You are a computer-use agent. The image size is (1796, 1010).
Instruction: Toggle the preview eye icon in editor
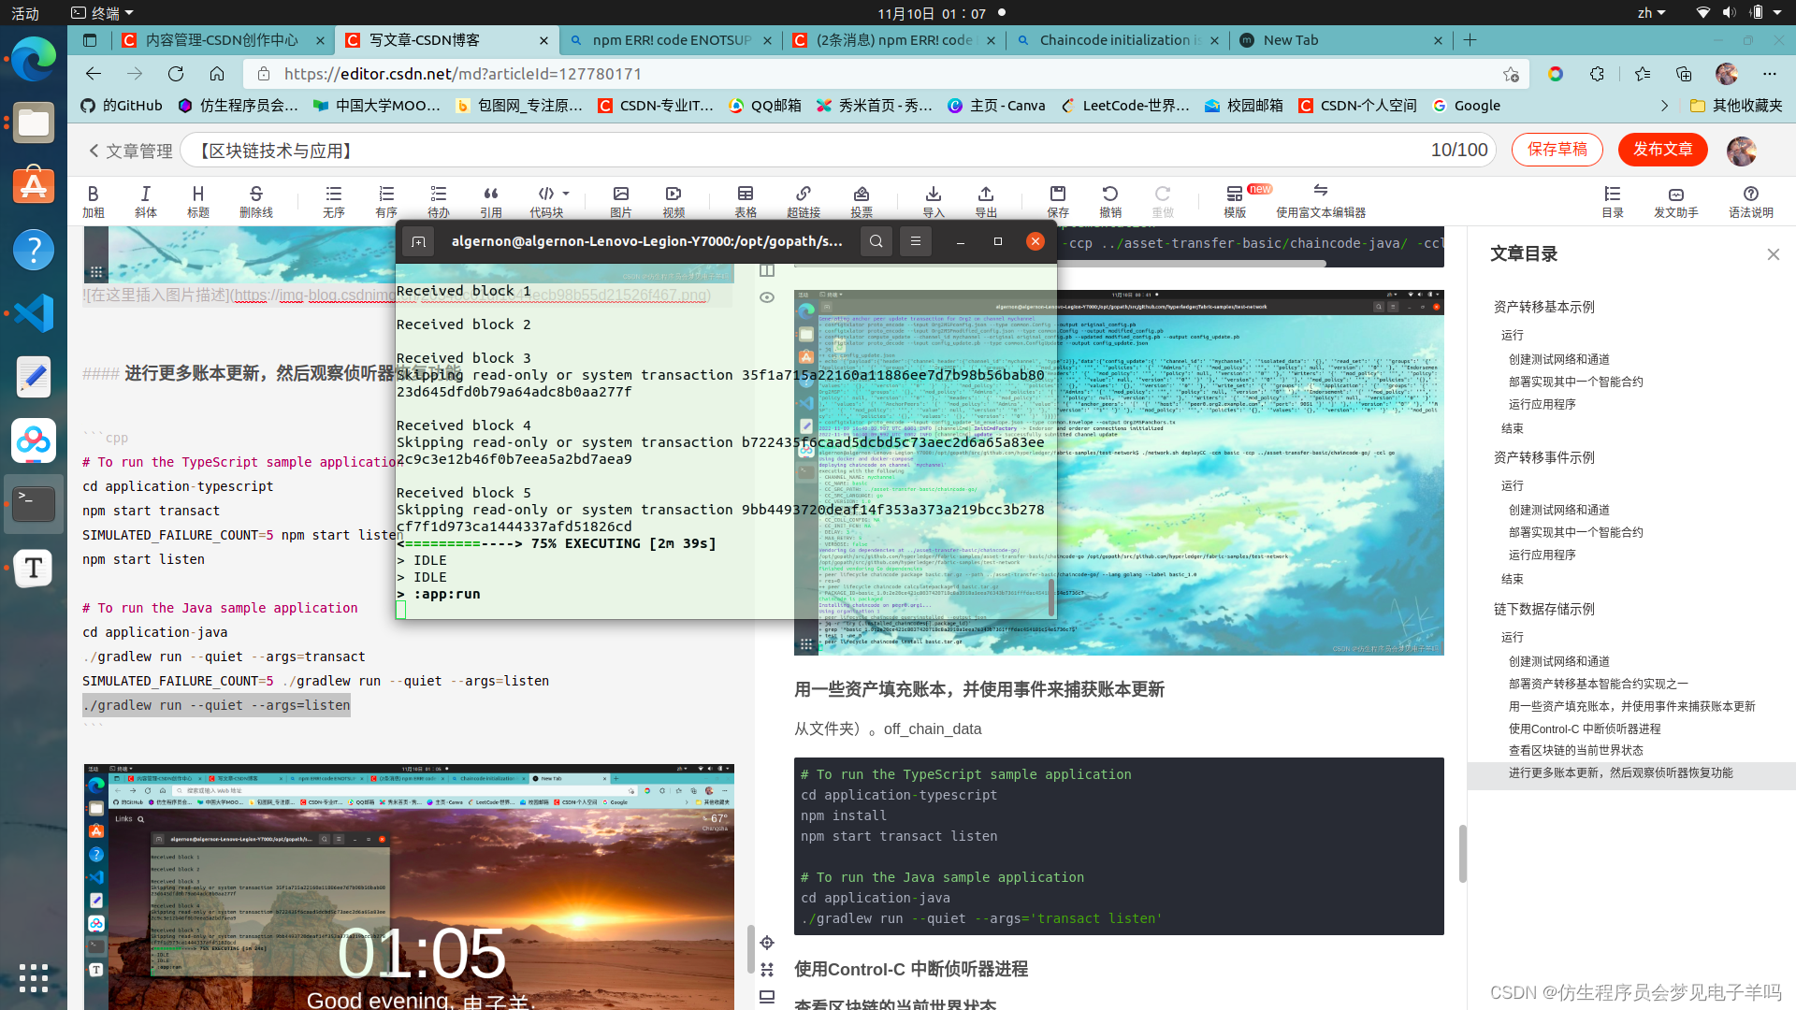click(x=767, y=297)
